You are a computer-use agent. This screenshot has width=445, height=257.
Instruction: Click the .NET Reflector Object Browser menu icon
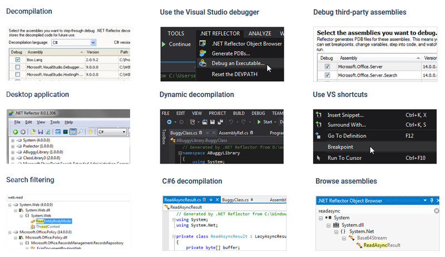(202, 44)
